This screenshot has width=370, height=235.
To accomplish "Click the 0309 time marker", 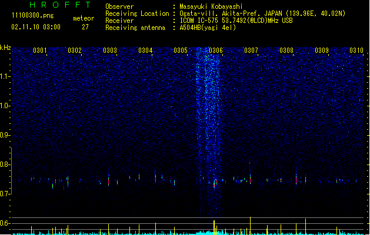I will click(x=322, y=51).
